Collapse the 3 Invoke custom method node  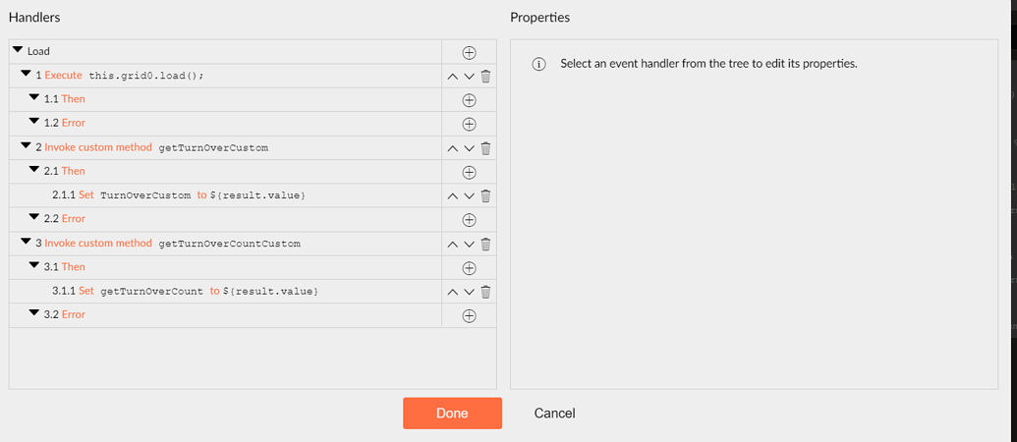click(x=26, y=241)
